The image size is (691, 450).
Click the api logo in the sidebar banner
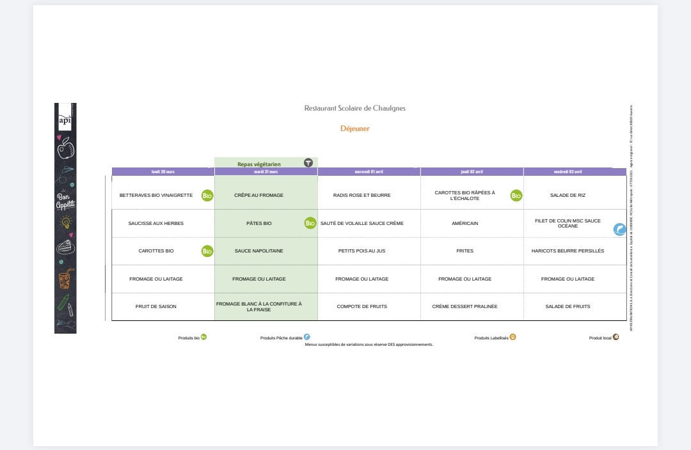tap(65, 120)
